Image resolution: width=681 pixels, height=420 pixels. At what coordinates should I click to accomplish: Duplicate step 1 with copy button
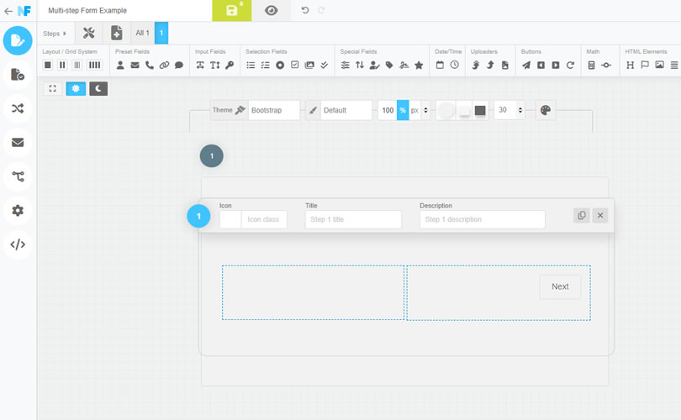[x=582, y=215]
